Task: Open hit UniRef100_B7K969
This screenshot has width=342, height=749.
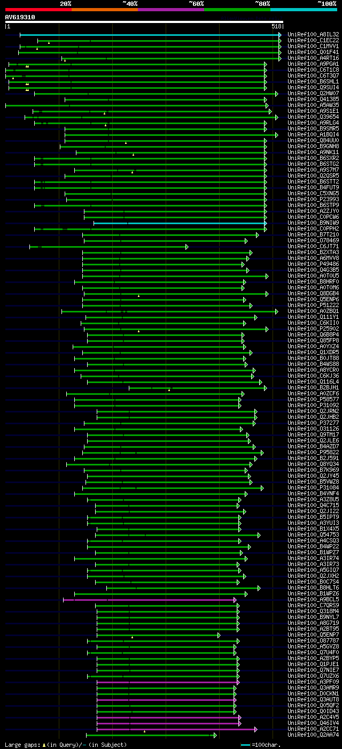Action: click(x=313, y=470)
